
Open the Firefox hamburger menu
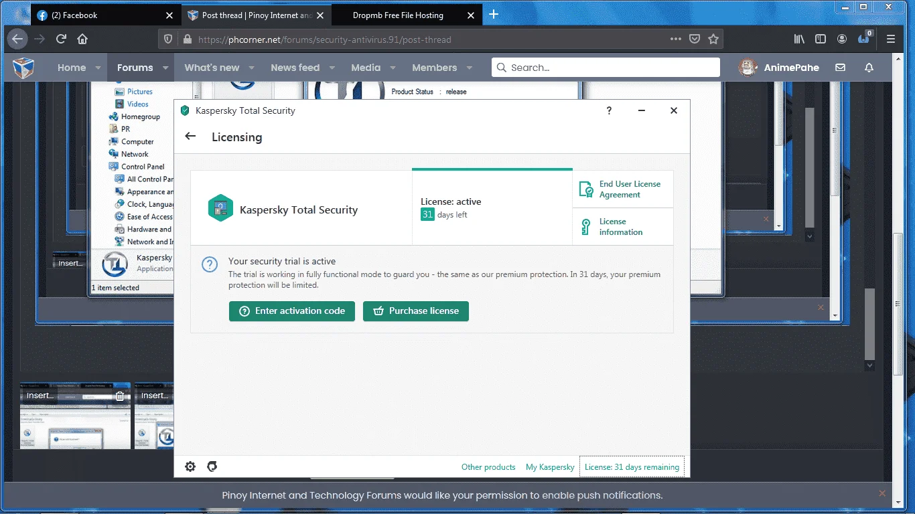pyautogui.click(x=890, y=39)
